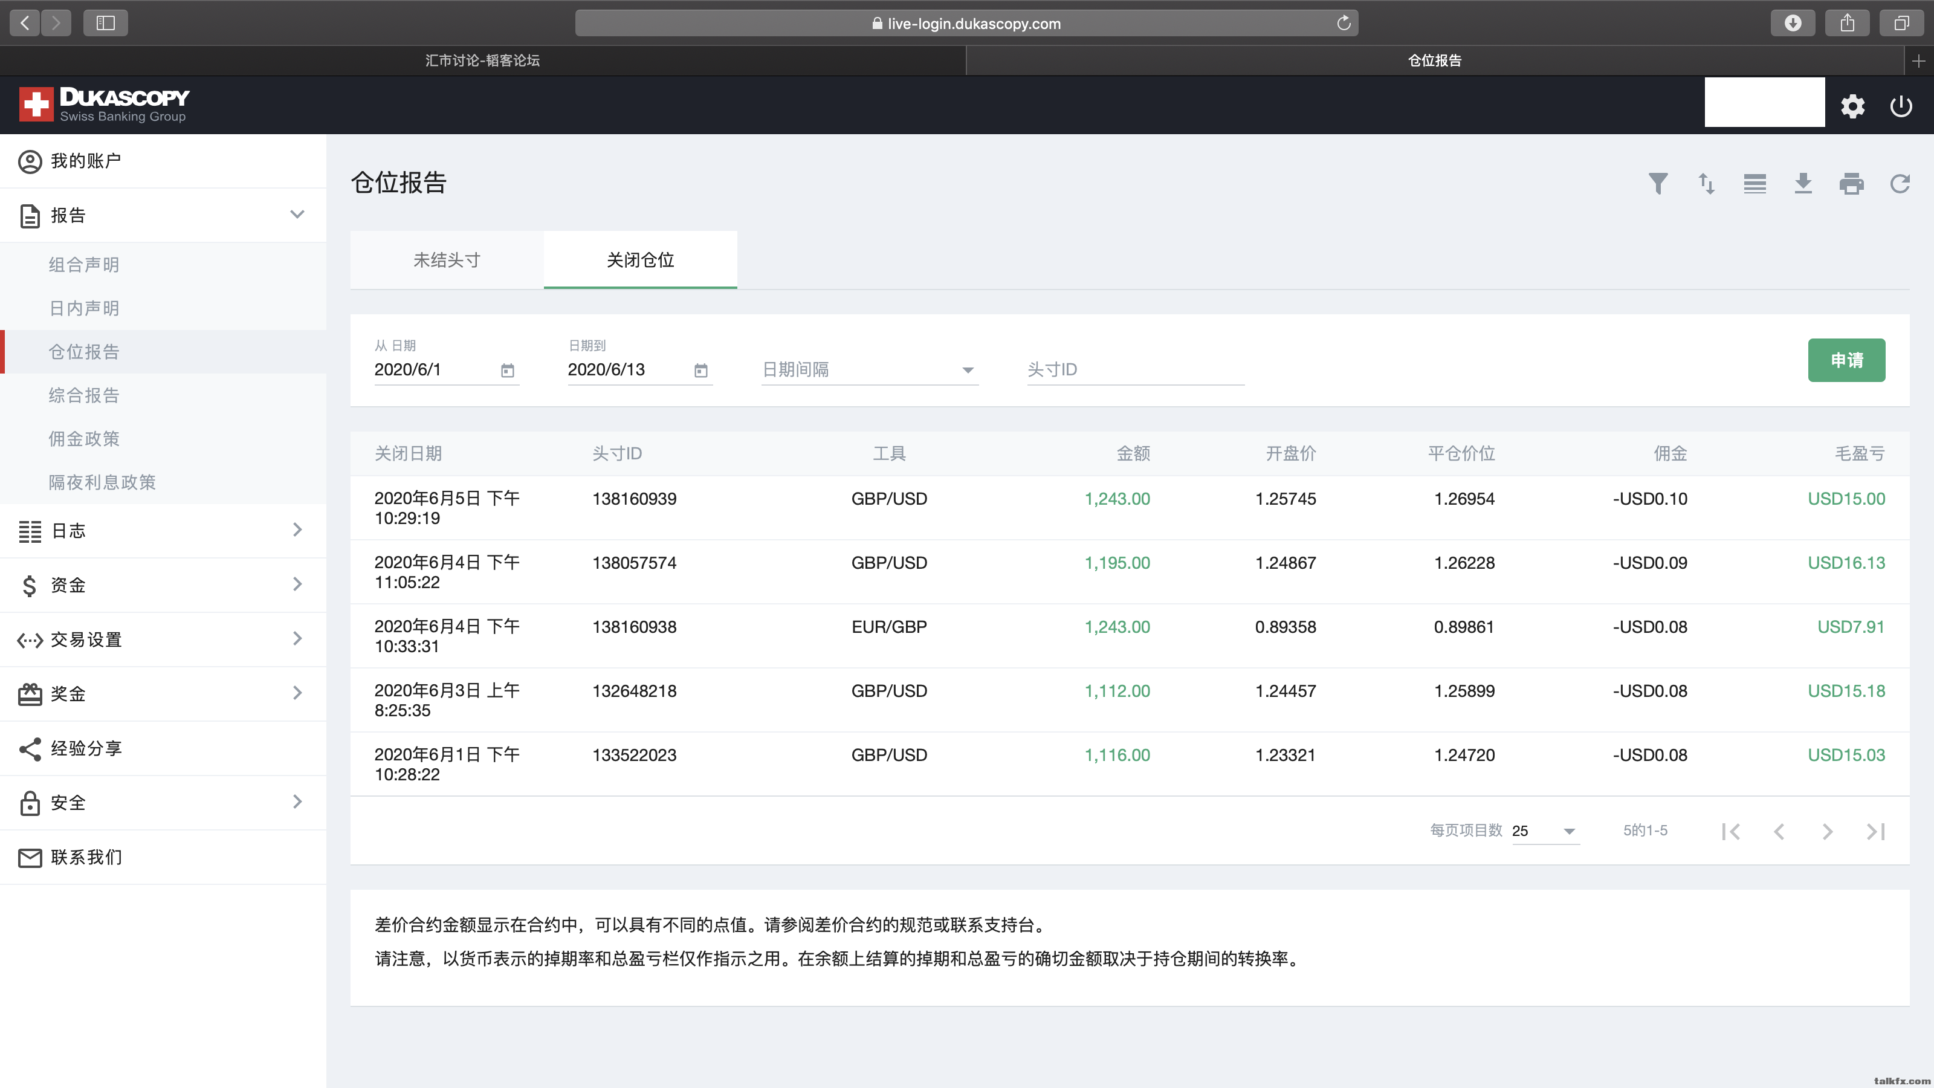Select the 关闭仓位 tab
Viewport: 1934px width, 1088px height.
tap(641, 260)
